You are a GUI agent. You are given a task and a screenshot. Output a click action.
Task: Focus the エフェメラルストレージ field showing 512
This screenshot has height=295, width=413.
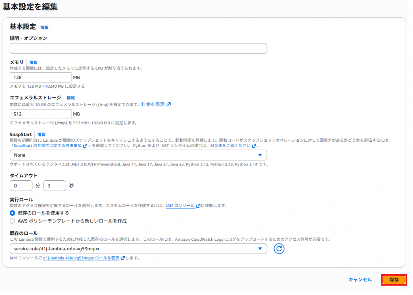(x=40, y=114)
